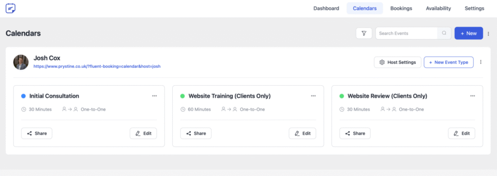Viewport: 497px width, 176px height.
Task: Edit the Website Training event
Action: [x=302, y=133]
